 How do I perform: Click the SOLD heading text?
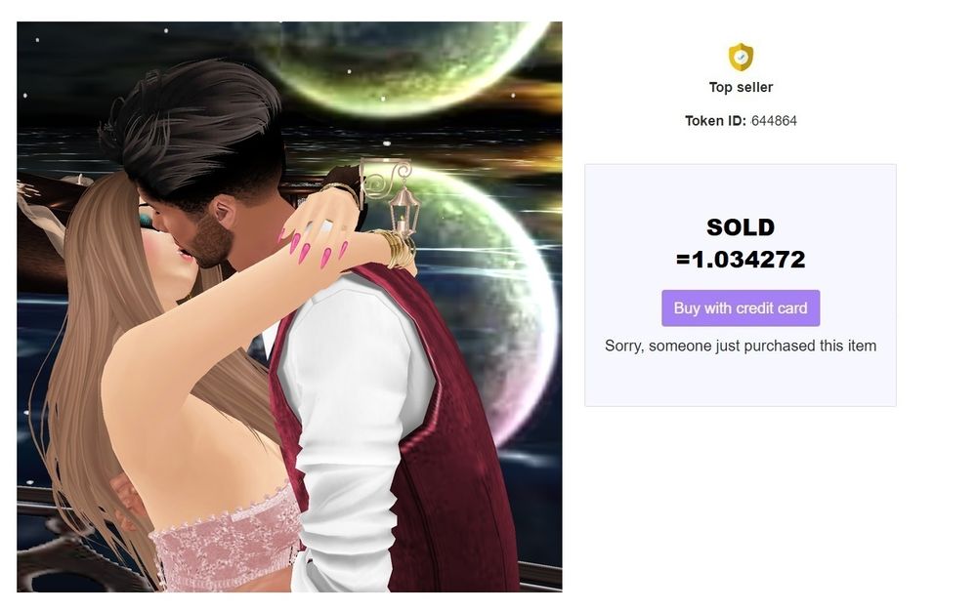tap(741, 227)
